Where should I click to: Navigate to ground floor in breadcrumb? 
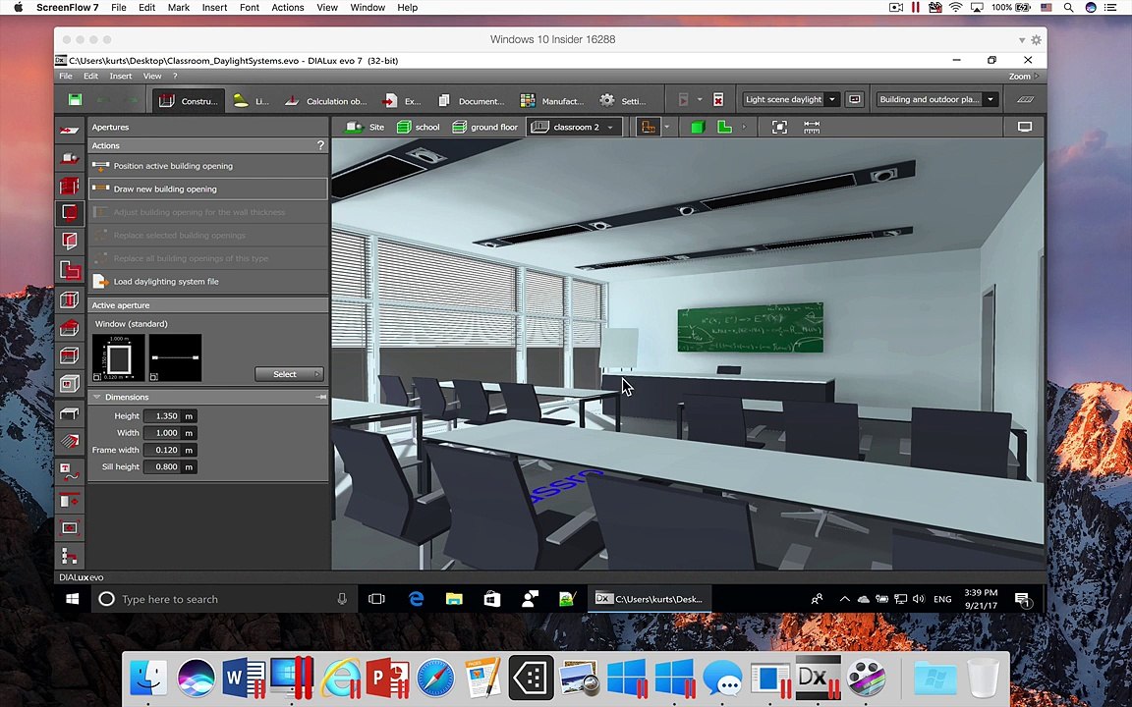coord(485,127)
